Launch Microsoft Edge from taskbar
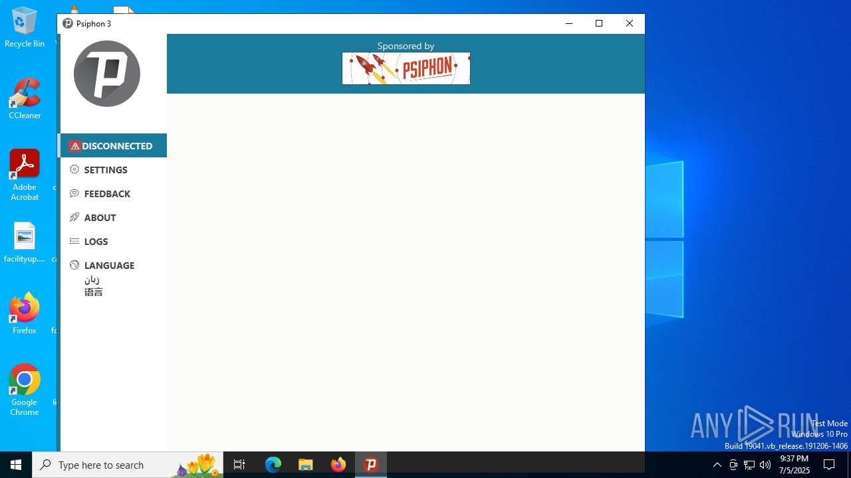Screen dimensions: 851x478 [x=273, y=465]
